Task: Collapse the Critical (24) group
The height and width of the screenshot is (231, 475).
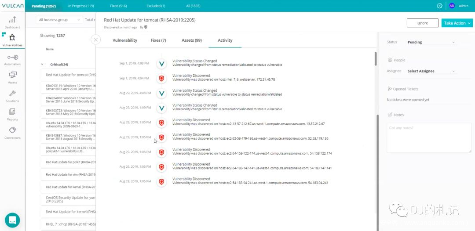Action: click(x=42, y=65)
